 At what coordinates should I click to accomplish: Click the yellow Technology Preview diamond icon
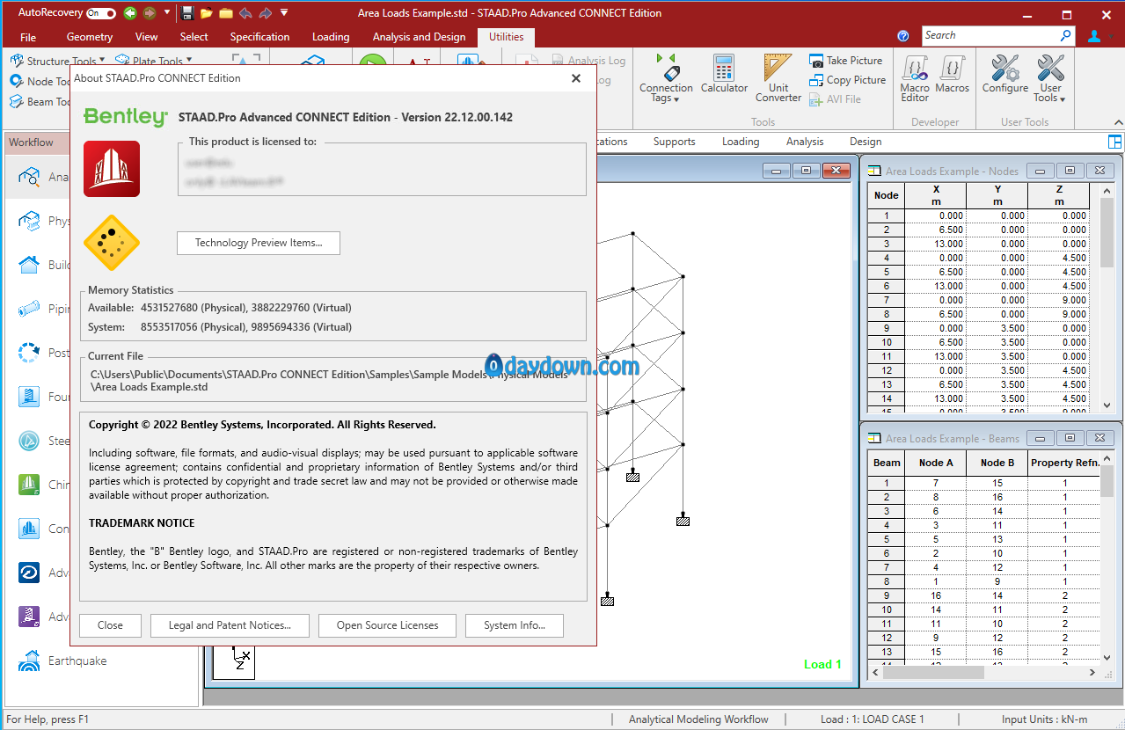(x=112, y=243)
